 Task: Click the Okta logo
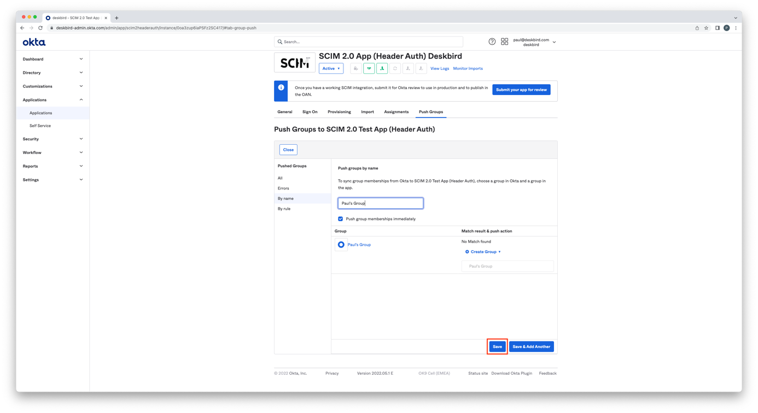34,42
